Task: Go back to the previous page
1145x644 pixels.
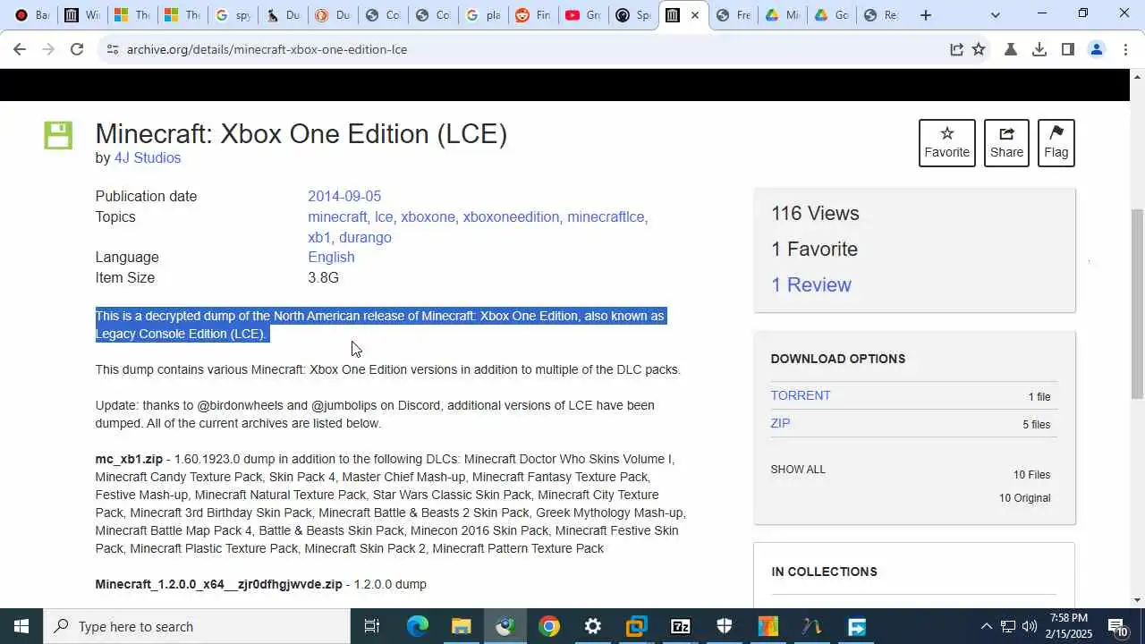Action: coord(19,49)
